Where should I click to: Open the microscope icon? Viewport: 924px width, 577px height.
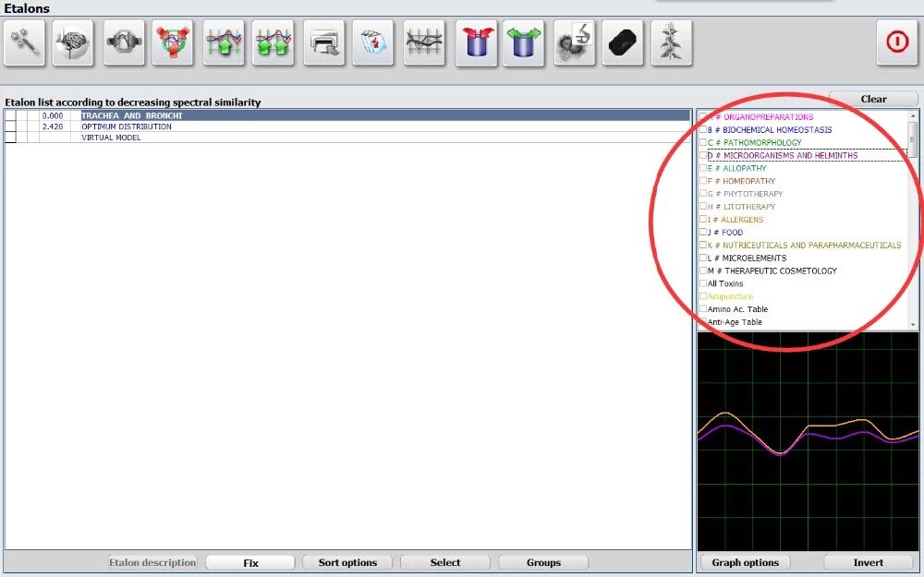click(x=574, y=43)
